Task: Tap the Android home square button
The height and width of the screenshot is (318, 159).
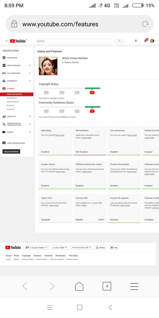Action: (x=79, y=307)
